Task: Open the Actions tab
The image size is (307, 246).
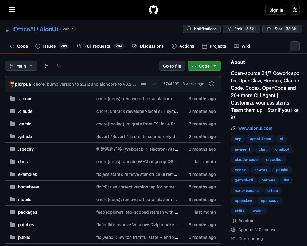Action: (x=183, y=46)
